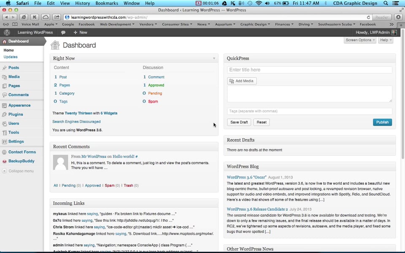The height and width of the screenshot is (253, 405).
Task: Open the Twenty Thirteen theme link
Action: coord(78,113)
